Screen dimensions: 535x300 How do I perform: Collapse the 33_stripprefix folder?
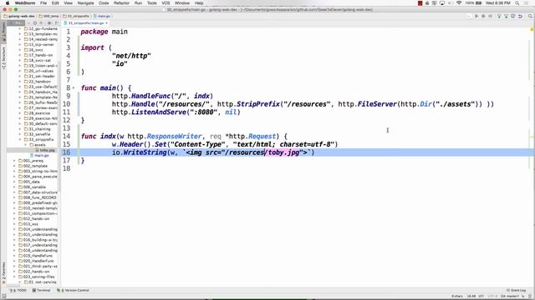pos(20,139)
